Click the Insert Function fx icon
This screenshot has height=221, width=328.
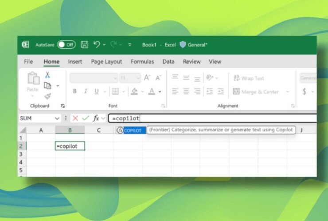pyautogui.click(x=96, y=118)
